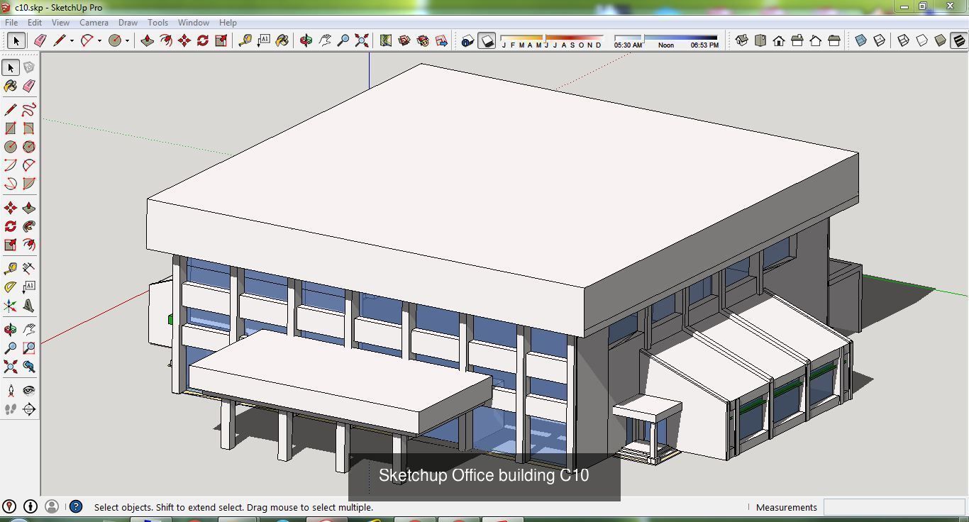The image size is (969, 522).
Task: Open the 3D Warehouse
Action: tap(404, 40)
